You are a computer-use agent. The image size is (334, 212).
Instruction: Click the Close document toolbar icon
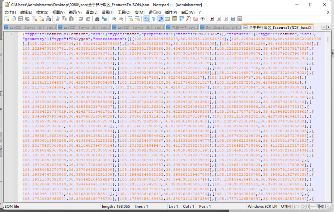[x=34, y=19]
